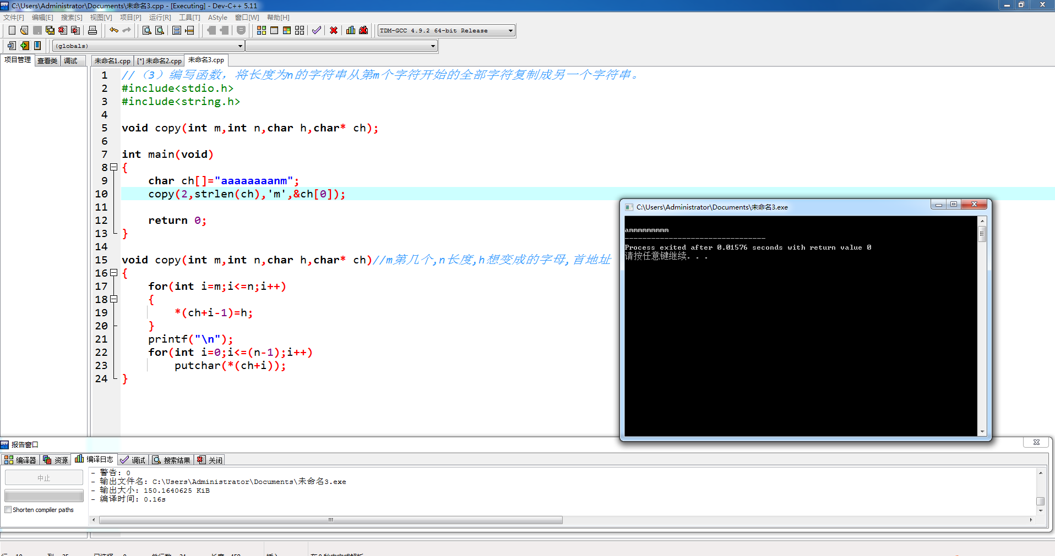Click the Open file toolbar icon

pos(24,30)
